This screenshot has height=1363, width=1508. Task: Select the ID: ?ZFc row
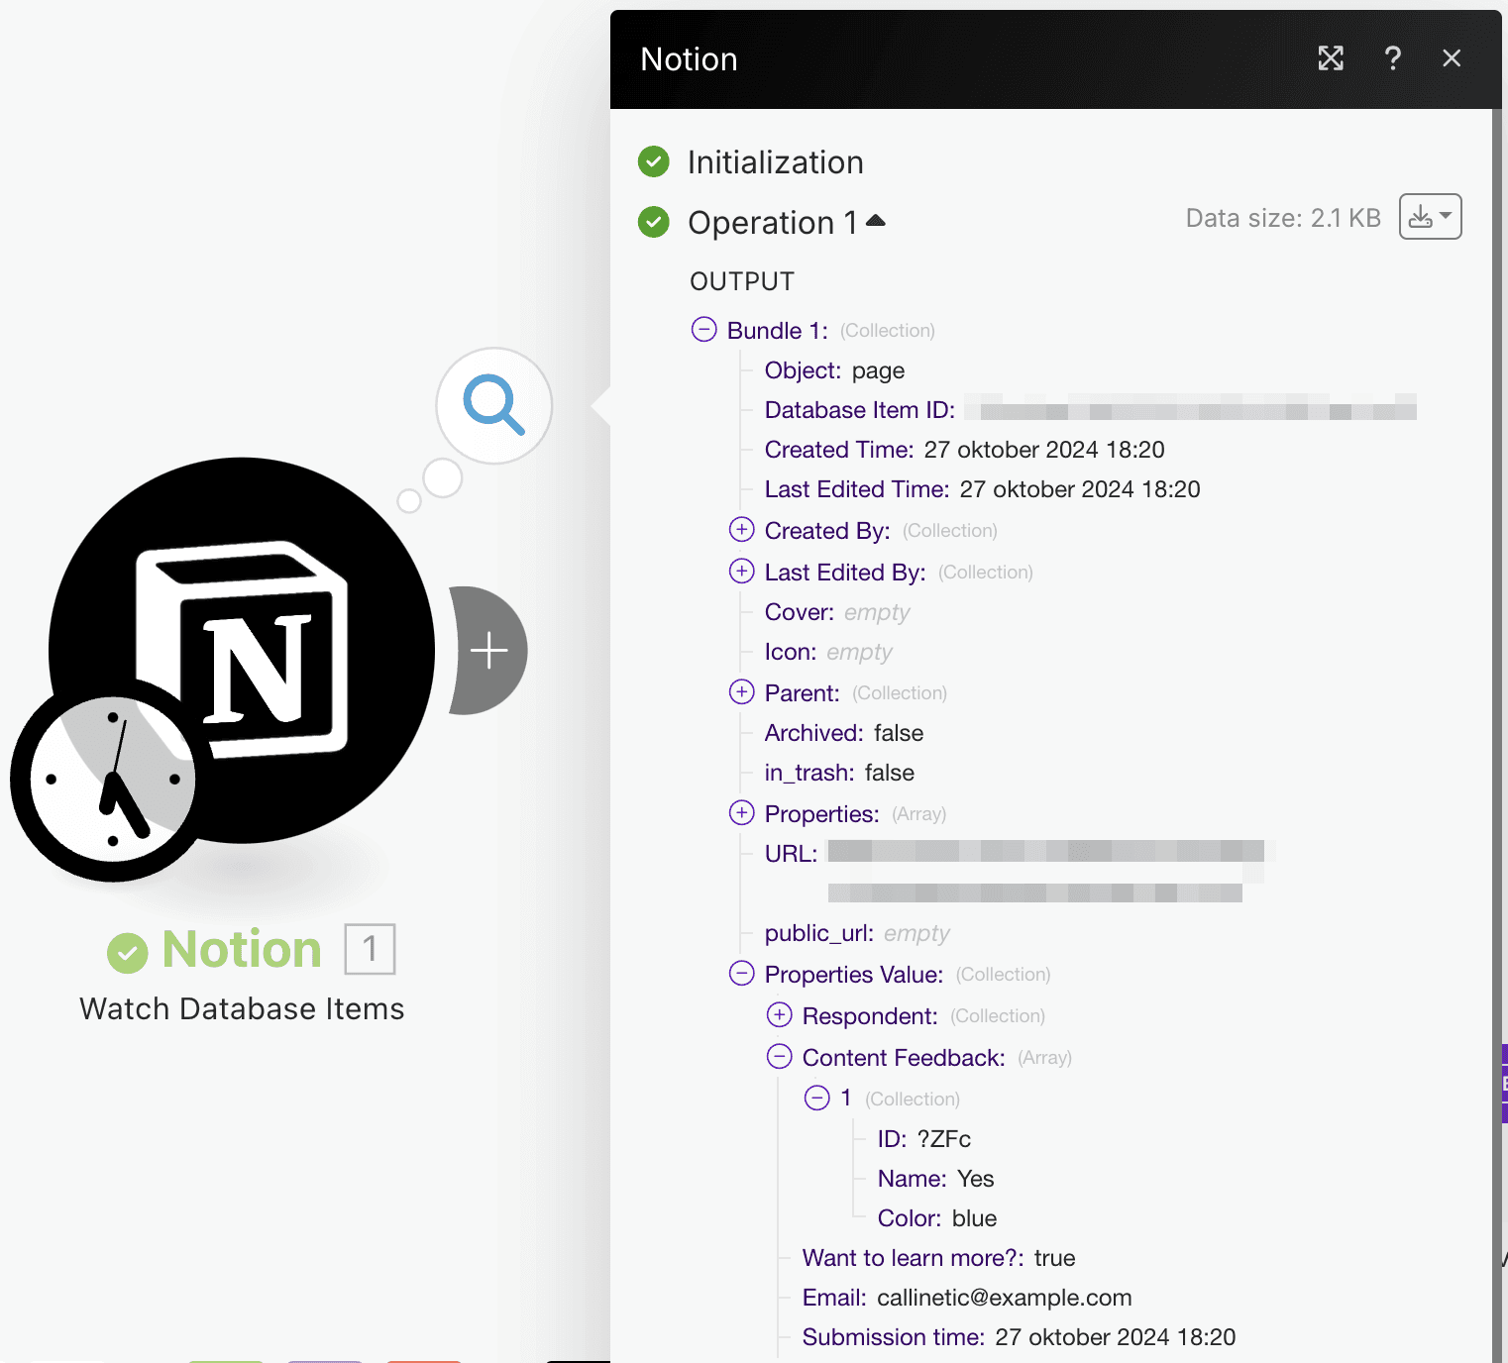923,1139
